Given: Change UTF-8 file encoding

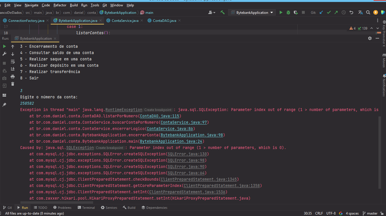Looking at the screenshot, I should [x=331, y=213].
